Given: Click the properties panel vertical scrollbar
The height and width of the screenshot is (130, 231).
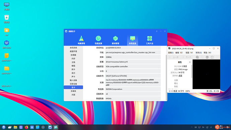Looking at the screenshot, I should click(192, 71).
